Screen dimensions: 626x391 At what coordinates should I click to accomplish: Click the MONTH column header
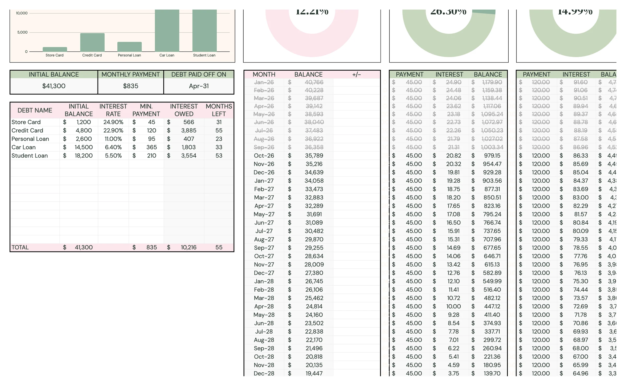[x=264, y=75]
